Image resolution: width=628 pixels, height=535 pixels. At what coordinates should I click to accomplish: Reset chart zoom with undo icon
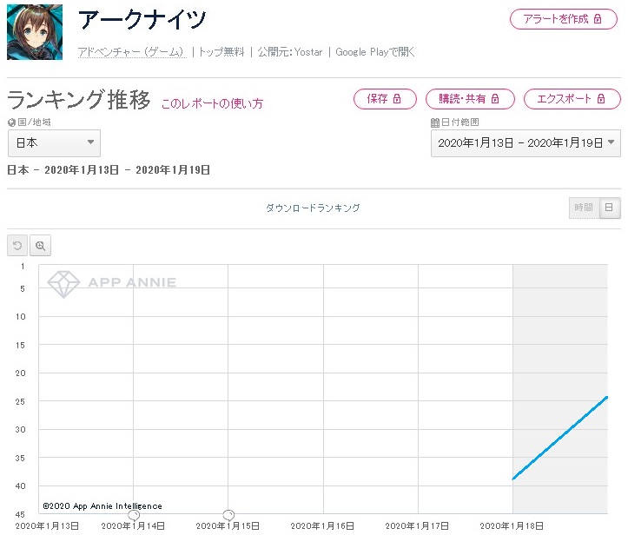(x=17, y=245)
